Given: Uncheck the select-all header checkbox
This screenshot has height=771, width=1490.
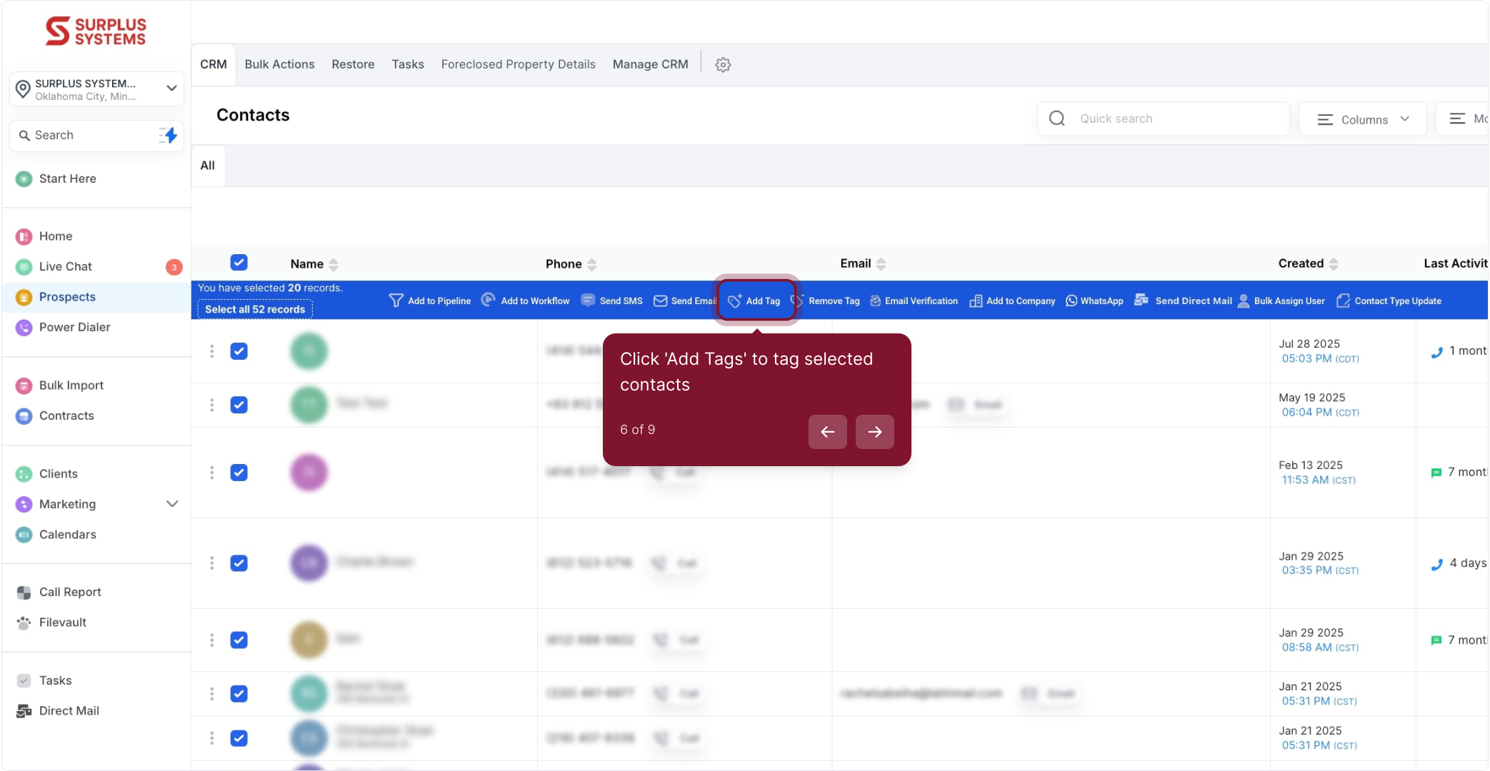Looking at the screenshot, I should click(x=239, y=263).
